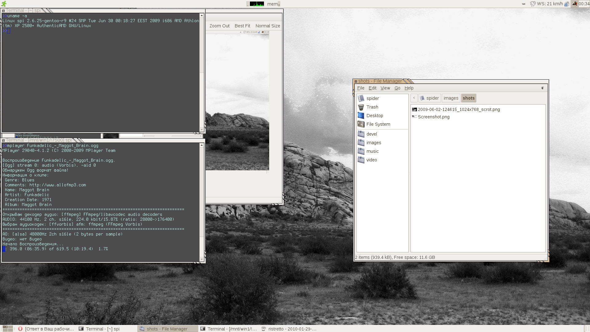
Task: Go to spider in the path bar
Action: (430, 98)
